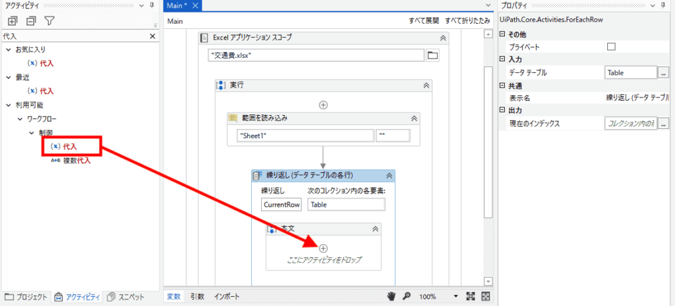Image resolution: width=675 pixels, height=306 pixels.
Task: Focus the 代入 activity search field
Action: pos(75,37)
